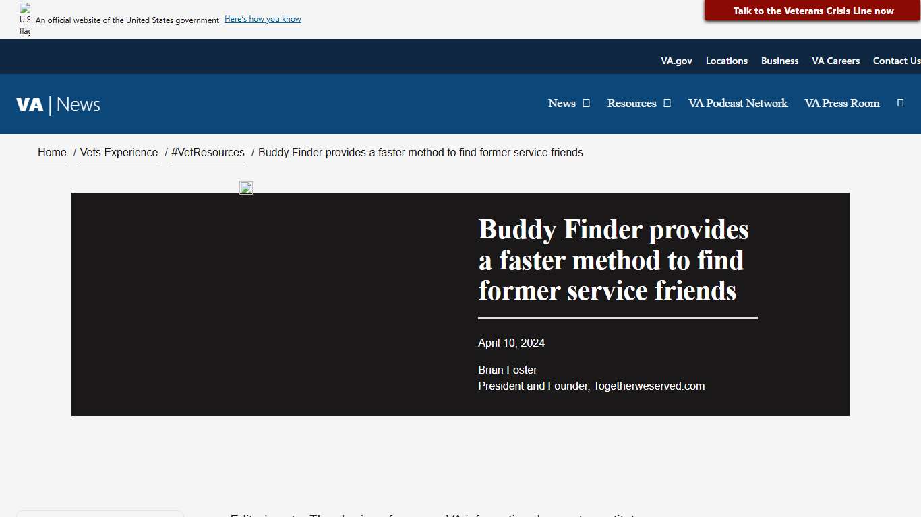The width and height of the screenshot is (921, 517).
Task: Open the News menu chevron
Action: [x=585, y=103]
